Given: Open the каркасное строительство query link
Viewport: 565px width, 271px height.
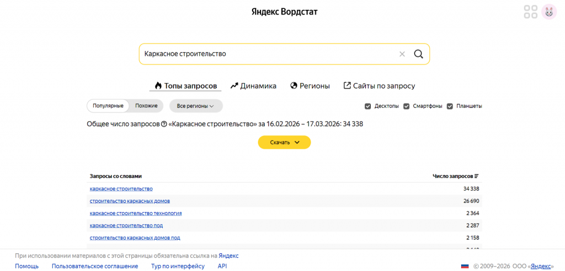Looking at the screenshot, I should [121, 188].
